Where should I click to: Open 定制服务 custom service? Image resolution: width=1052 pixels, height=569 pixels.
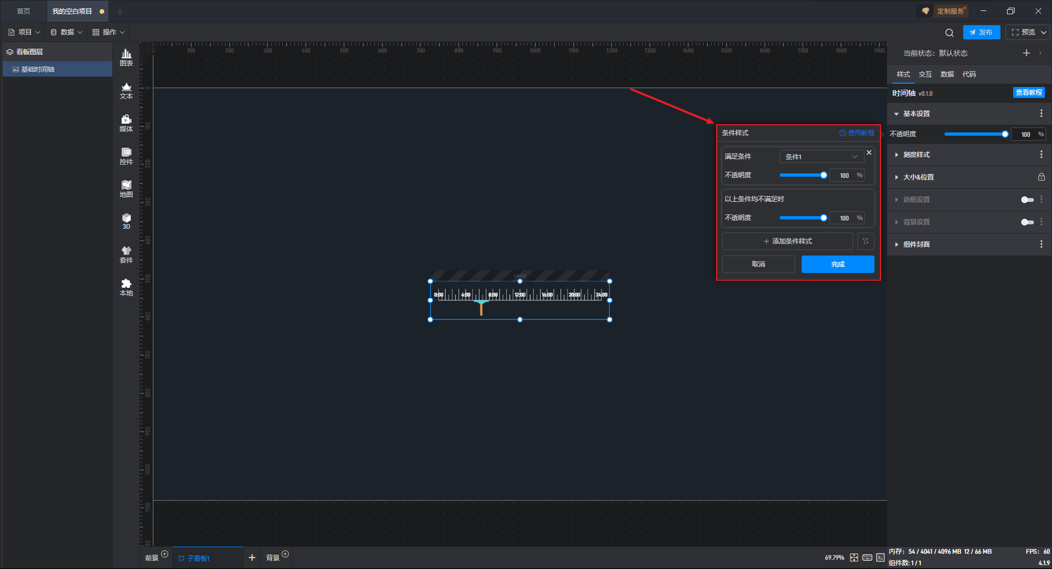tap(942, 11)
